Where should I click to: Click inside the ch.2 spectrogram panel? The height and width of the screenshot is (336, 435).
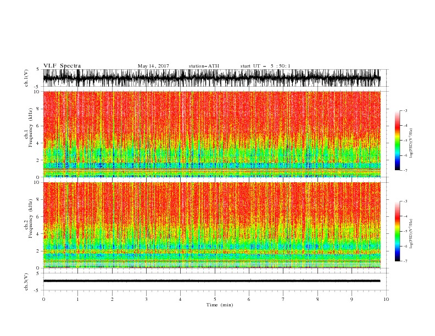coord(211,225)
